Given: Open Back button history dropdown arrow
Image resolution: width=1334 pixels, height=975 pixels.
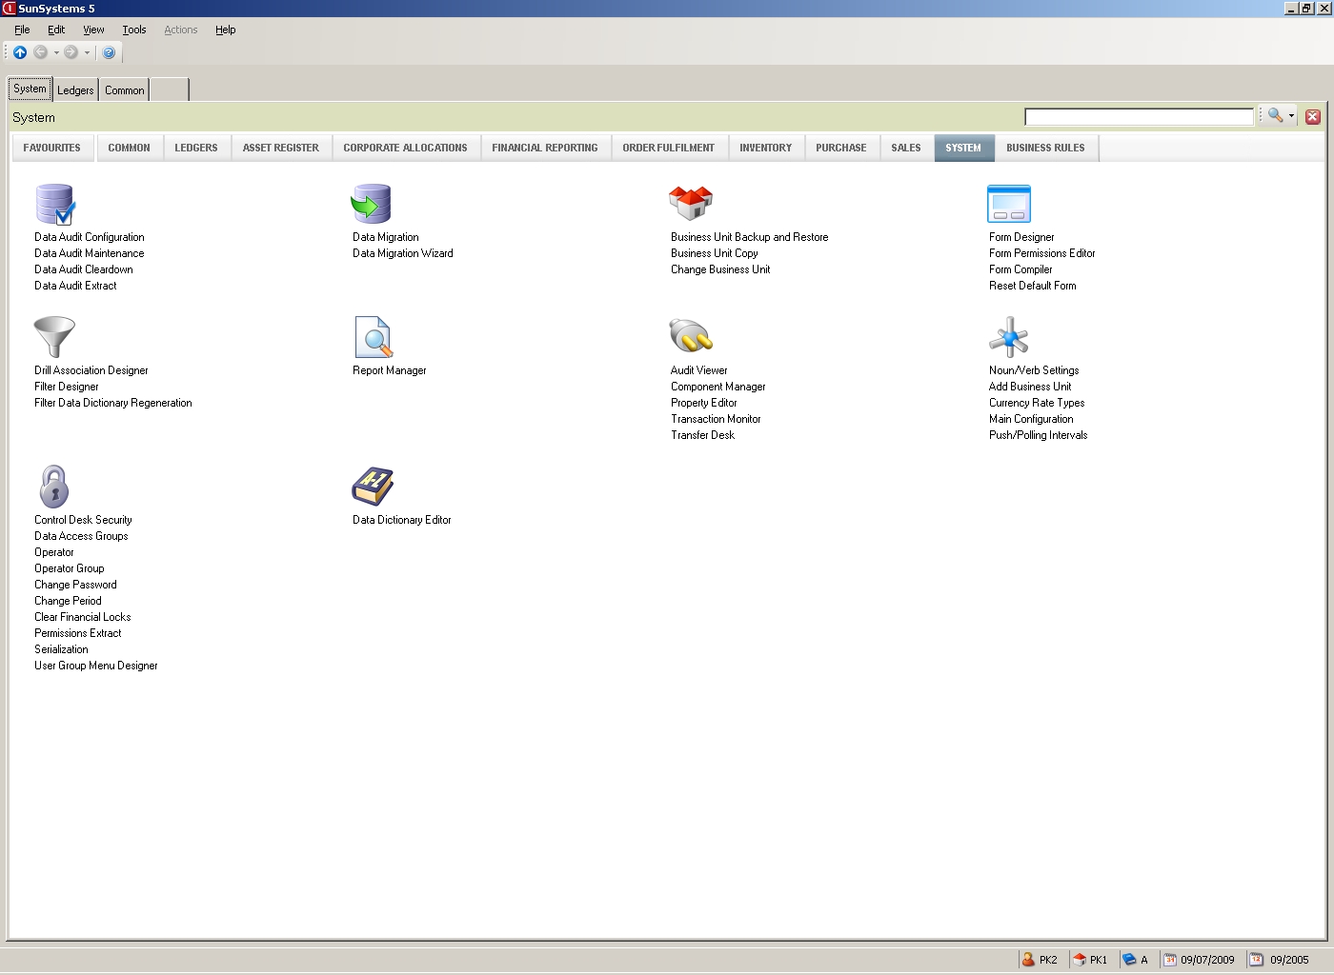Looking at the screenshot, I should tap(56, 52).
